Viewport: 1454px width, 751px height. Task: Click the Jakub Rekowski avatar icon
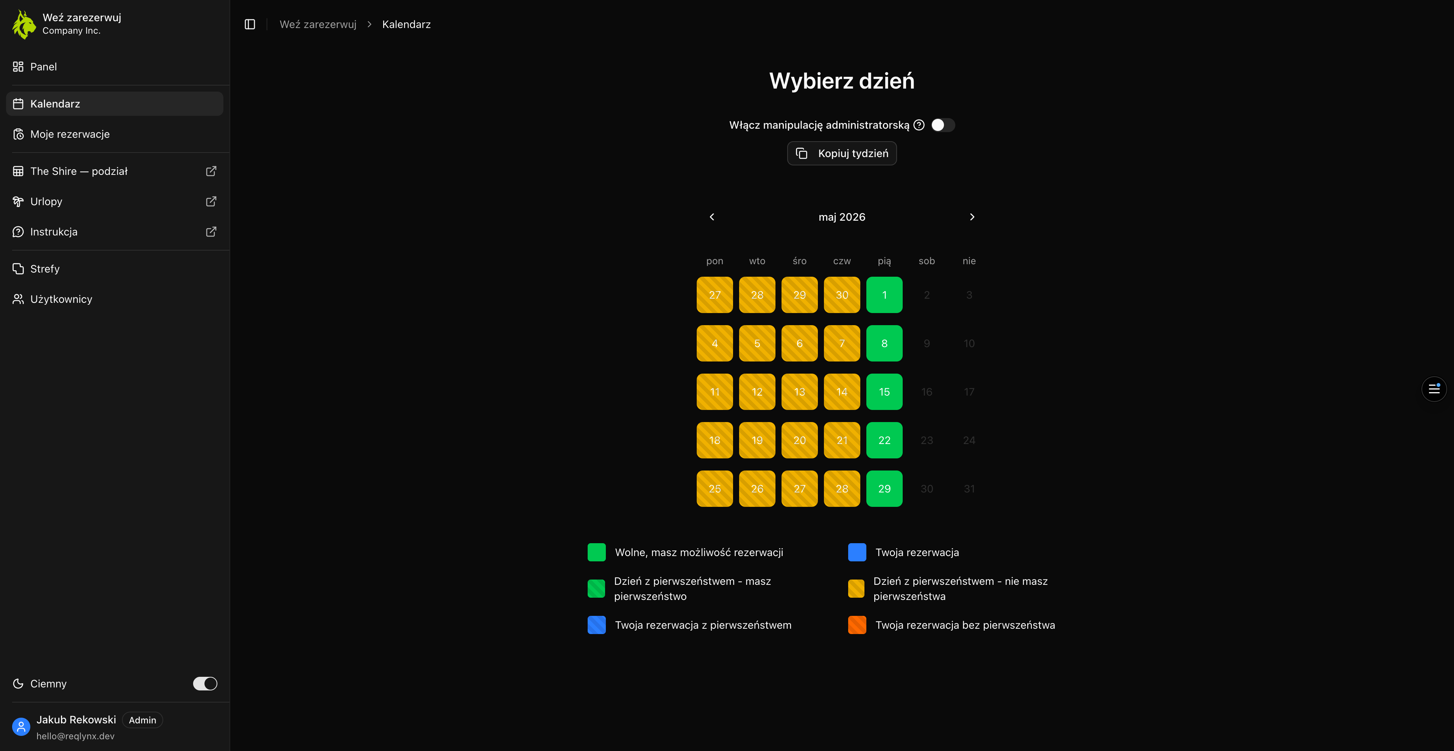[21, 727]
